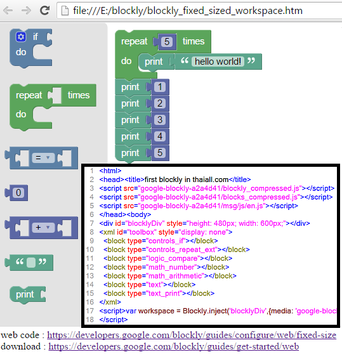The height and width of the screenshot is (359, 342).
Task: Open the get-started download link
Action: pos(174,347)
